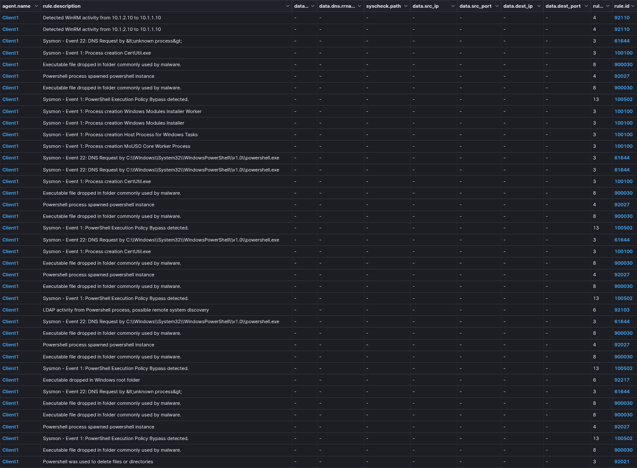The height and width of the screenshot is (468, 637).
Task: Open the data.dest_ip column chevron menu
Action: tap(539, 6)
